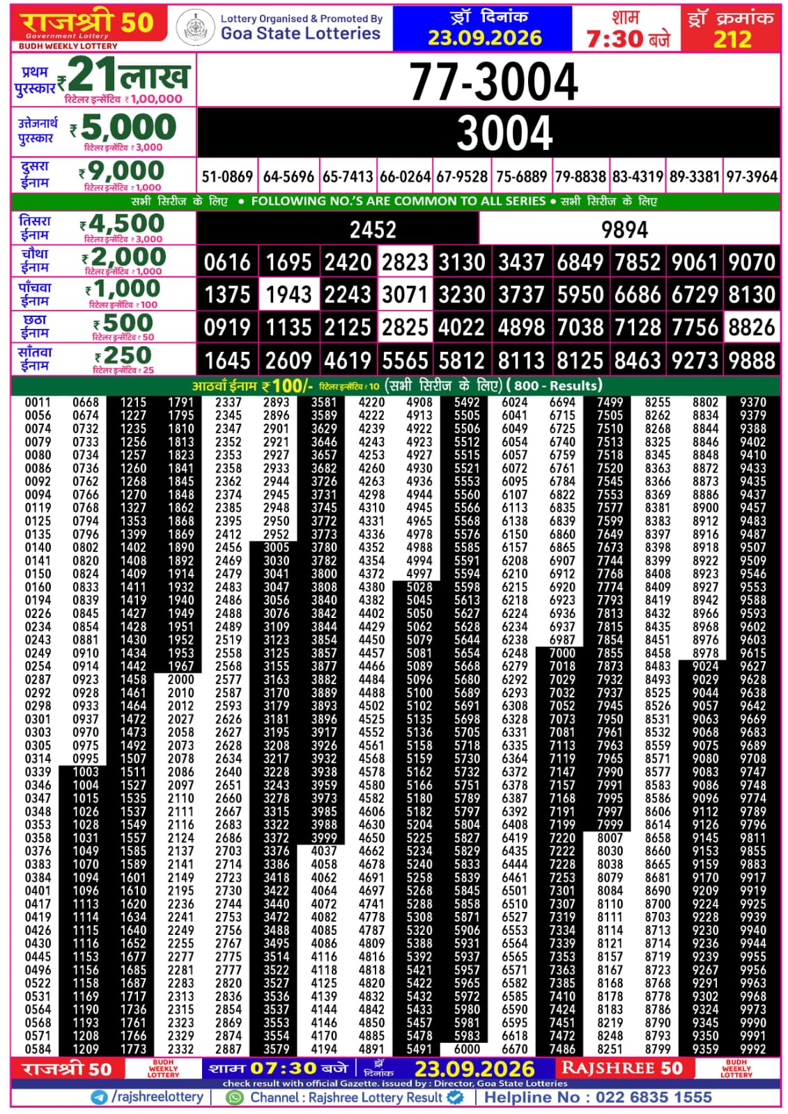Click number 3005 in 800-results grid

(276, 548)
